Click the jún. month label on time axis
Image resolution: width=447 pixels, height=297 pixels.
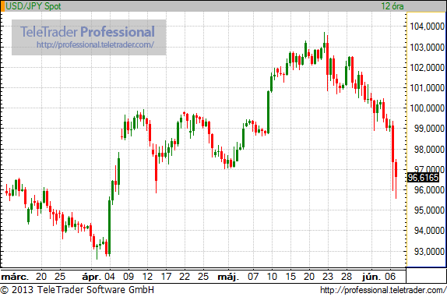371,277
